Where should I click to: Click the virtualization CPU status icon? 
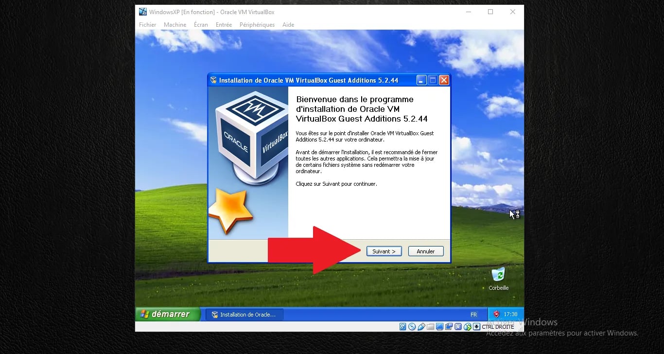coord(458,326)
